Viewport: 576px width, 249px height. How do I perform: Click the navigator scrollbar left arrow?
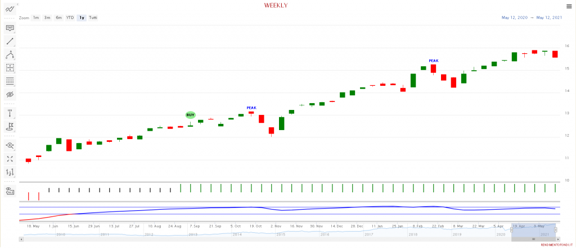21,239
